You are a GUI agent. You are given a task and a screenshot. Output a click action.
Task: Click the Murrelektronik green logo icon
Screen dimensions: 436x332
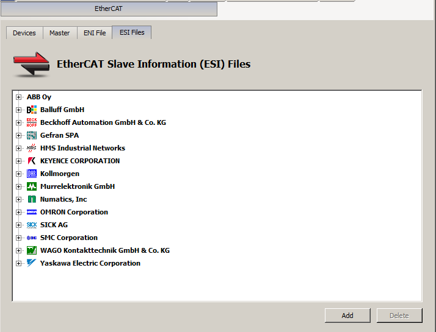tap(32, 186)
